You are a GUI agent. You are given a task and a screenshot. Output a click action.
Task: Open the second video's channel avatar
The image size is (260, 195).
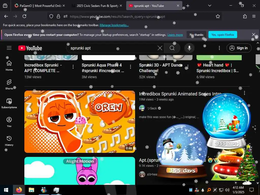142,174
